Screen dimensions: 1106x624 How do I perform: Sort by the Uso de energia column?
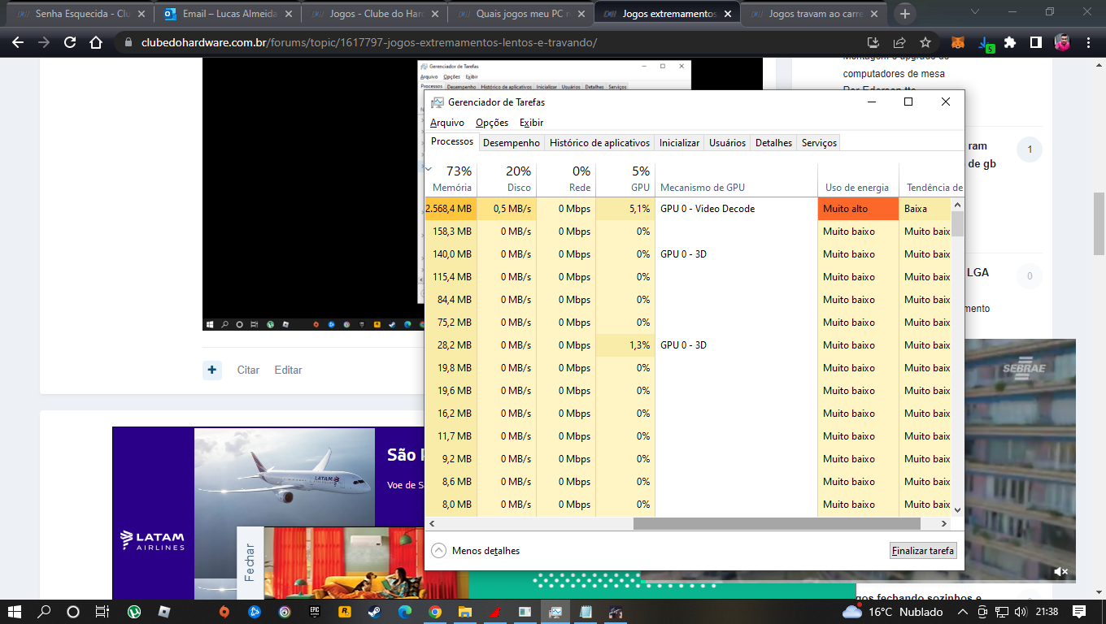coord(858,180)
